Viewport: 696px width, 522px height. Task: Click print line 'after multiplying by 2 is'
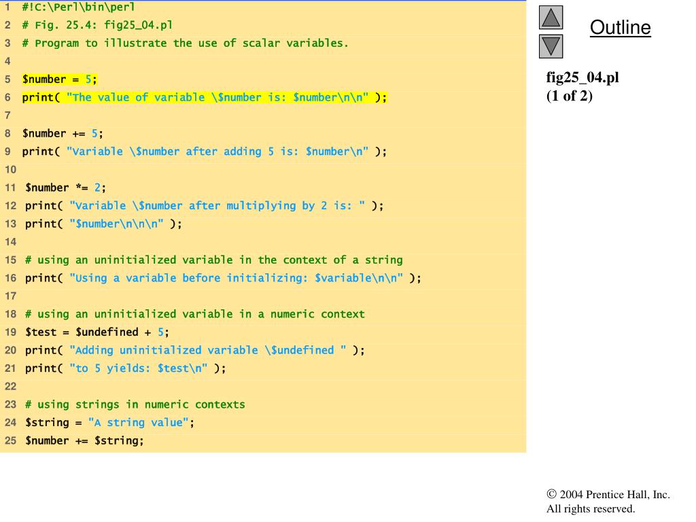coord(205,206)
